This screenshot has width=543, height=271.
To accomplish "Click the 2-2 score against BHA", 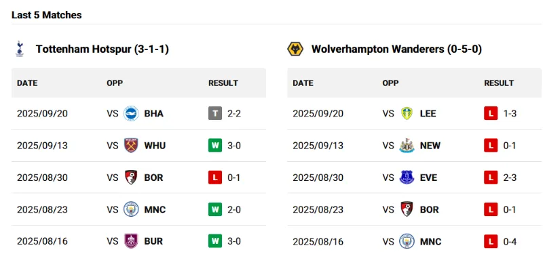I will pyautogui.click(x=234, y=113).
